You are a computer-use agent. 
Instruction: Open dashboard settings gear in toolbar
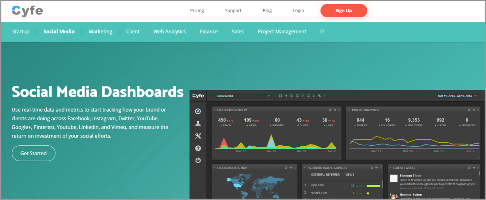click(x=291, y=96)
